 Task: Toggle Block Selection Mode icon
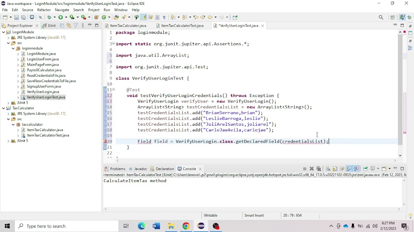click(x=158, y=17)
